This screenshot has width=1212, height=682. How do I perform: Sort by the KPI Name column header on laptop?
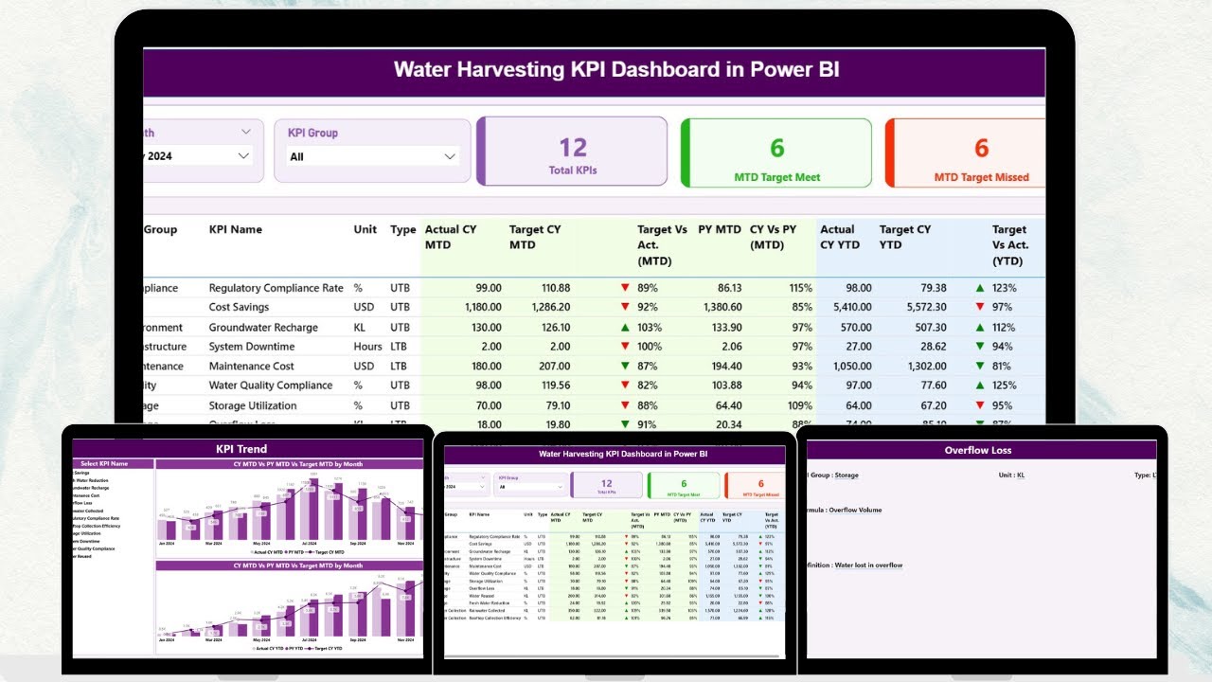(236, 229)
